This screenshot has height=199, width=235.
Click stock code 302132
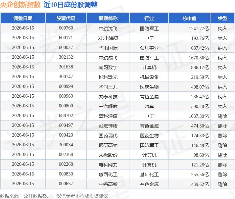[x=66, y=57]
